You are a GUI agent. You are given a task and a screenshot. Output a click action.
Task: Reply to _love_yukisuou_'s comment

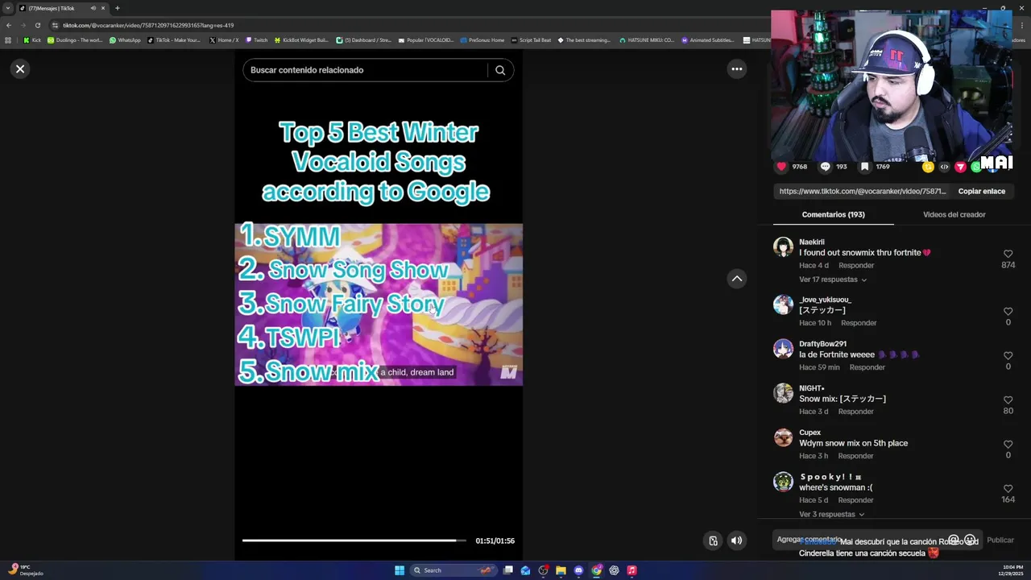pyautogui.click(x=859, y=323)
